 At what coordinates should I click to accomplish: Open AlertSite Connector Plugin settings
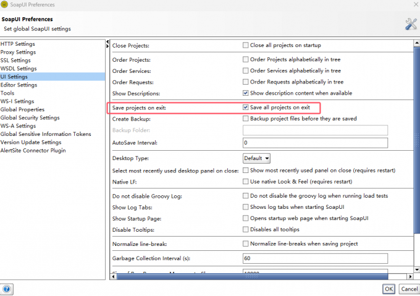click(52, 151)
